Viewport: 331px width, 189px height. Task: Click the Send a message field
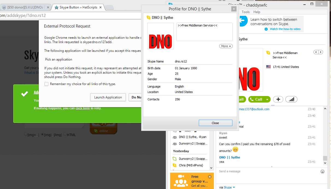[268, 171]
